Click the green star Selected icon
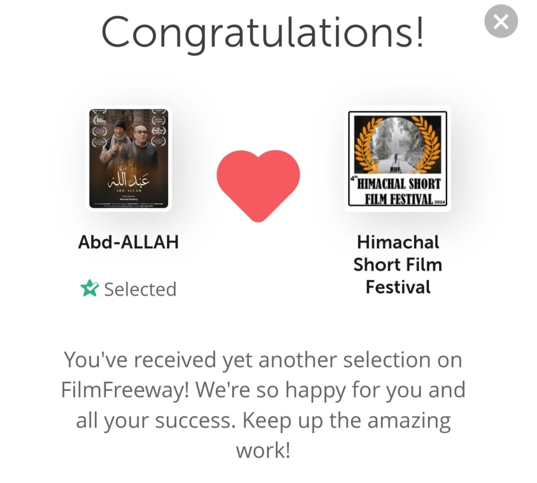Image resolution: width=537 pixels, height=483 pixels. coord(89,289)
